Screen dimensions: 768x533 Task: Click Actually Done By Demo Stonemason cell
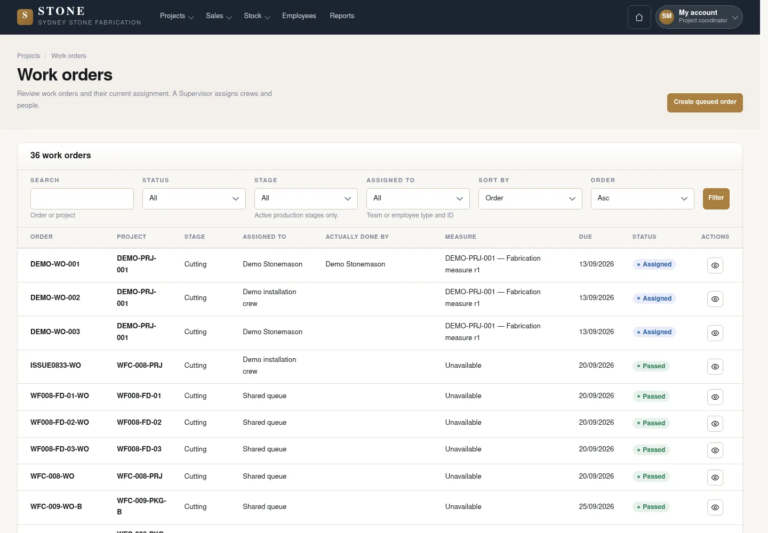355,264
